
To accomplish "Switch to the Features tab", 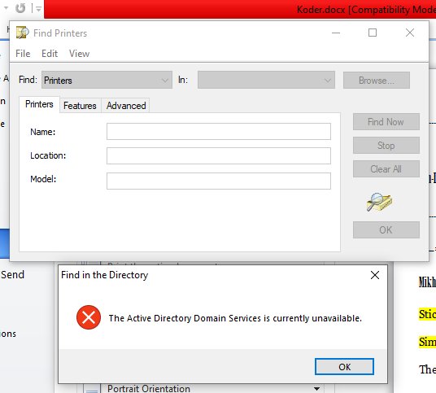I will (x=80, y=106).
